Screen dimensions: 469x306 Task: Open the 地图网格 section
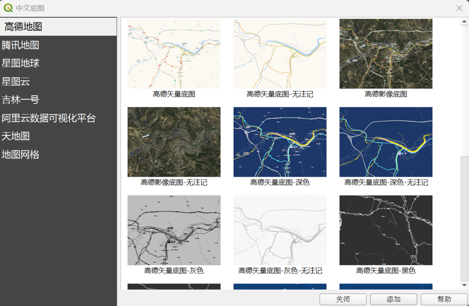click(x=21, y=155)
